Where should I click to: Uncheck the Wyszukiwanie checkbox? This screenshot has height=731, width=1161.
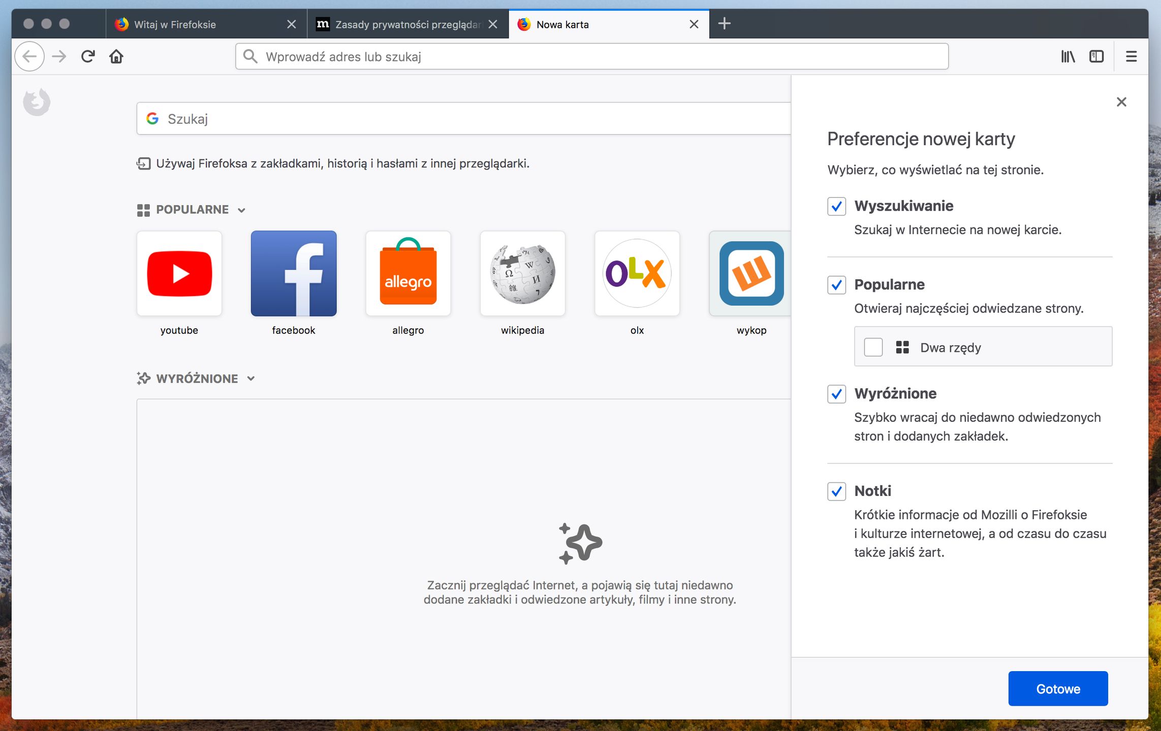click(x=836, y=207)
